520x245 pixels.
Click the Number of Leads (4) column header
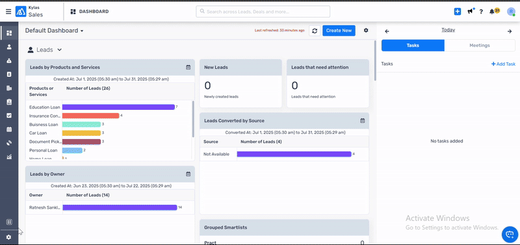tap(261, 142)
